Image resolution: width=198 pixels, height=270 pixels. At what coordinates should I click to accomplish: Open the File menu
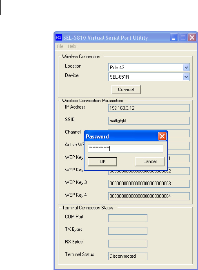click(x=60, y=46)
